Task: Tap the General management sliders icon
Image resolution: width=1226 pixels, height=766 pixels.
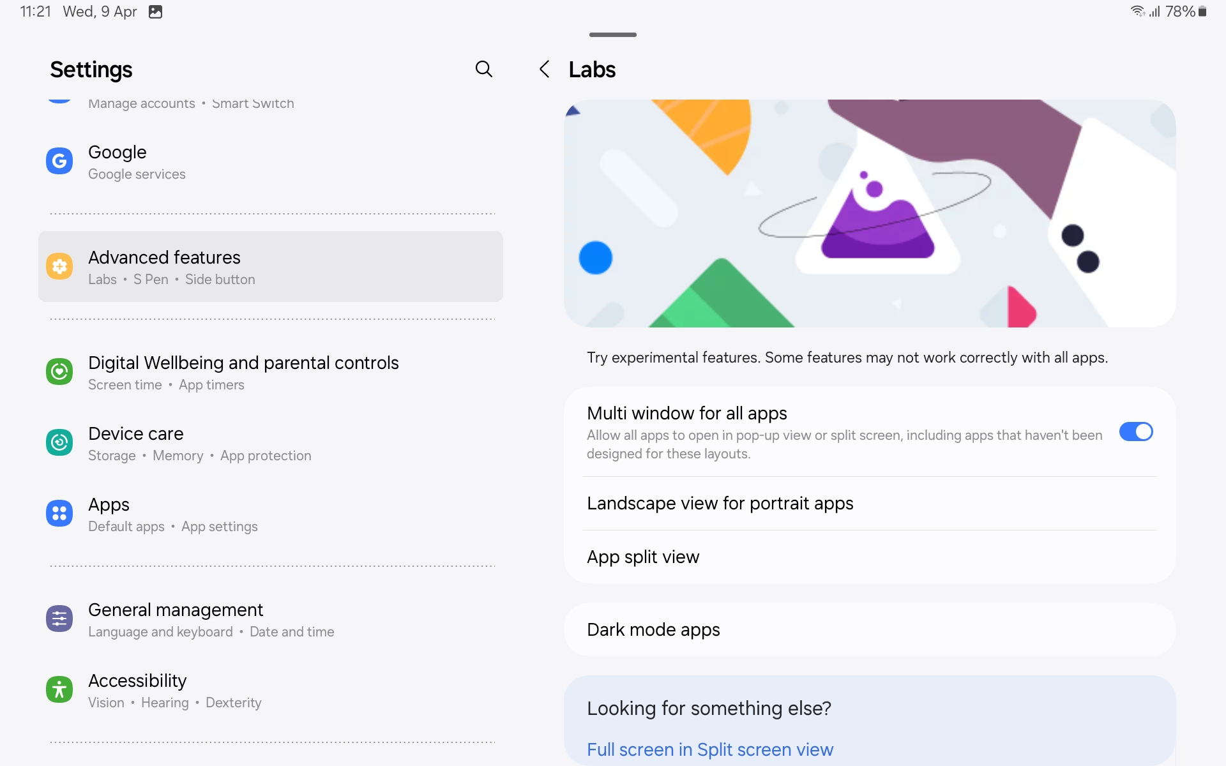Action: [59, 619]
